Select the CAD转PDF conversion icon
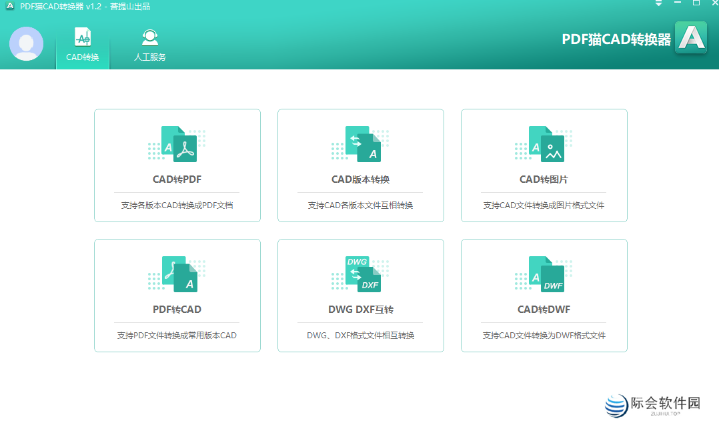Screen dimensions: 719x423 click(177, 143)
